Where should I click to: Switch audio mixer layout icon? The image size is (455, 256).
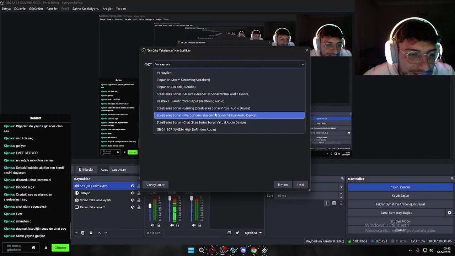point(229,233)
